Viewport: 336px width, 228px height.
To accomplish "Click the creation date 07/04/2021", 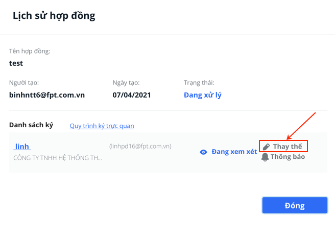I will [x=132, y=95].
